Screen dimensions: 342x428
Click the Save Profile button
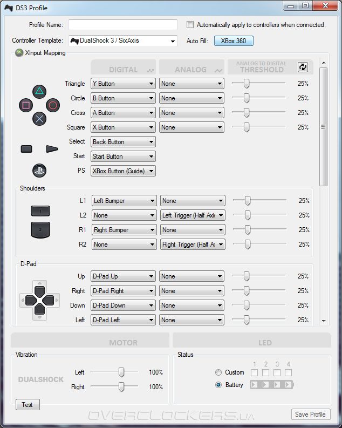311,415
